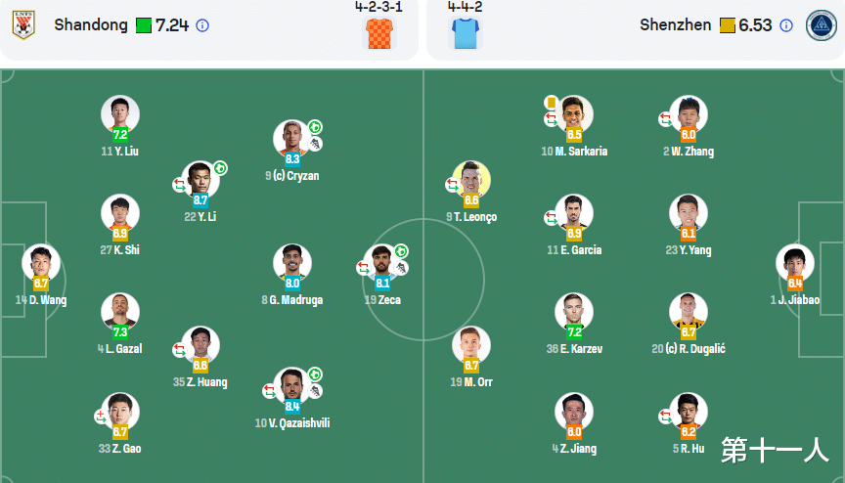Click the Shandong team crest icon
This screenshot has height=483, width=845.
coord(23,25)
